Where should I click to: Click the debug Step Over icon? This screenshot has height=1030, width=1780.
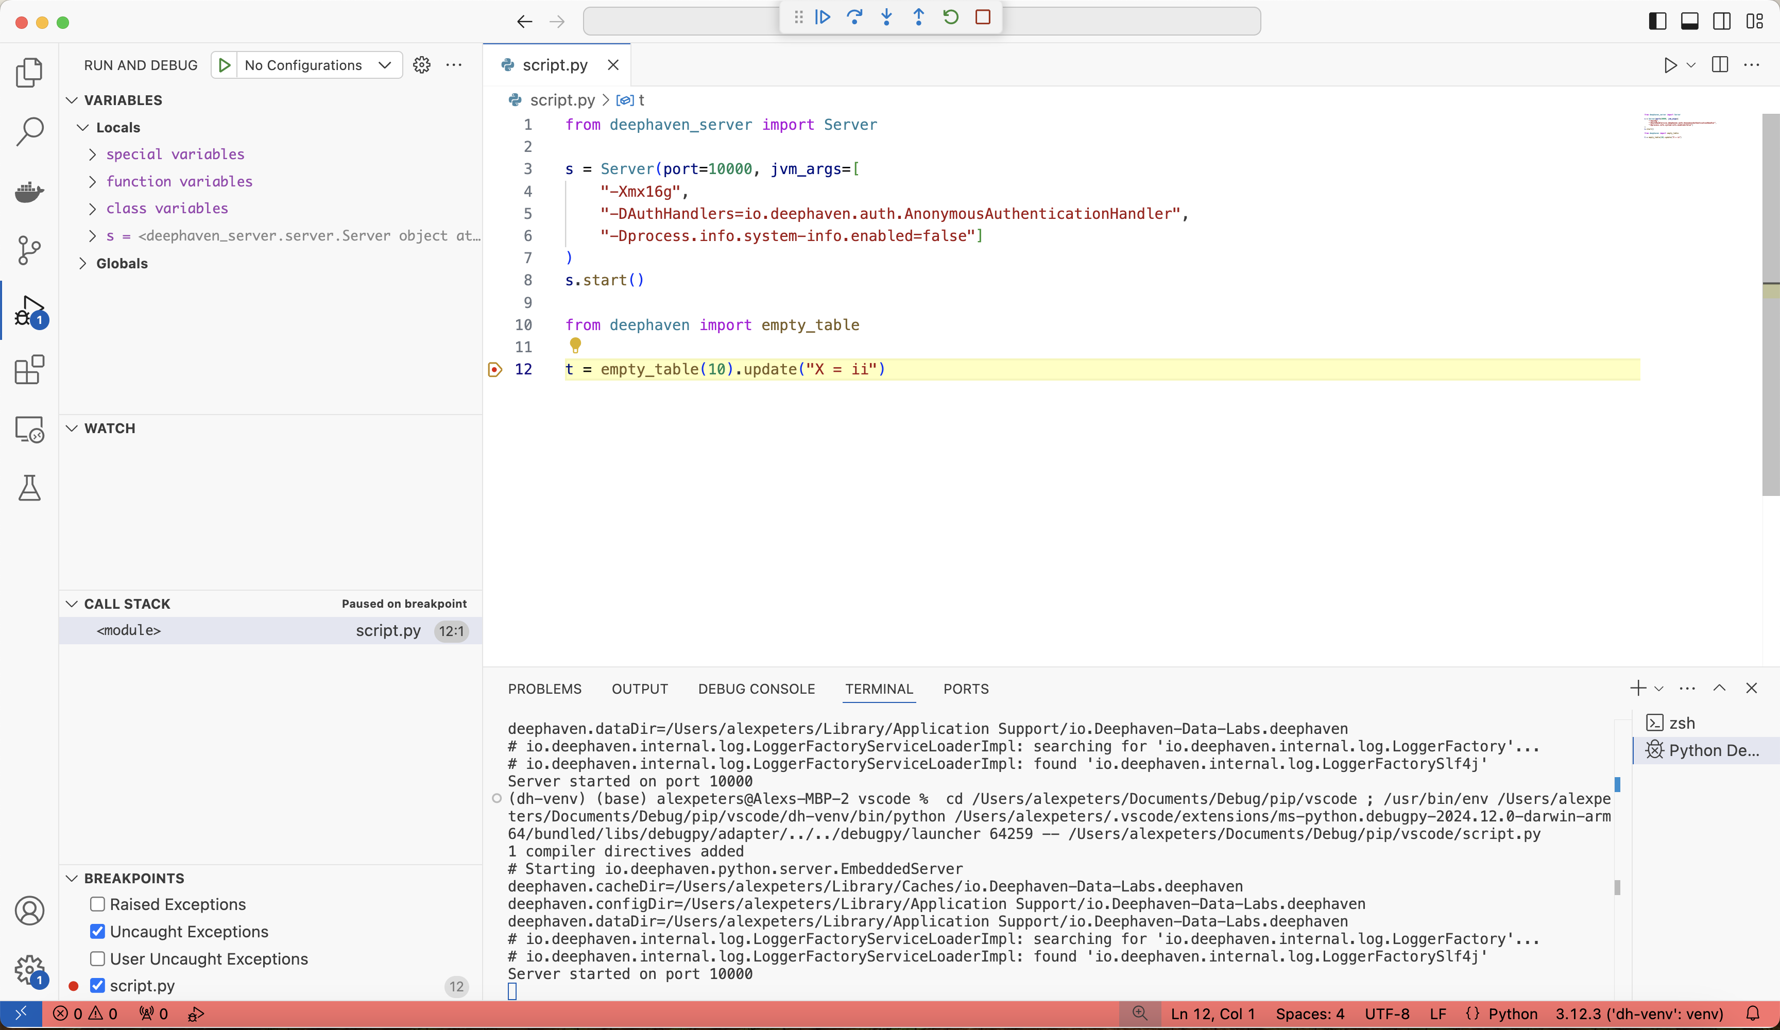point(854,17)
